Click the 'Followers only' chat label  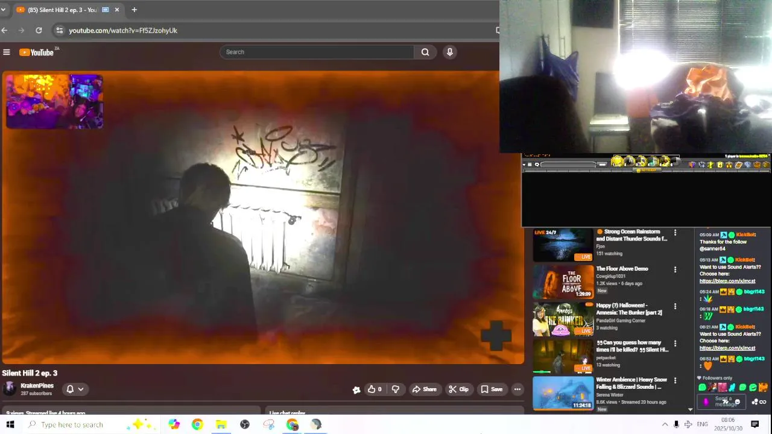pyautogui.click(x=717, y=378)
